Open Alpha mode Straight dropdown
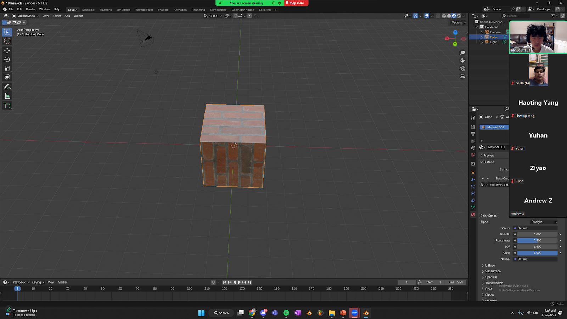 544,222
